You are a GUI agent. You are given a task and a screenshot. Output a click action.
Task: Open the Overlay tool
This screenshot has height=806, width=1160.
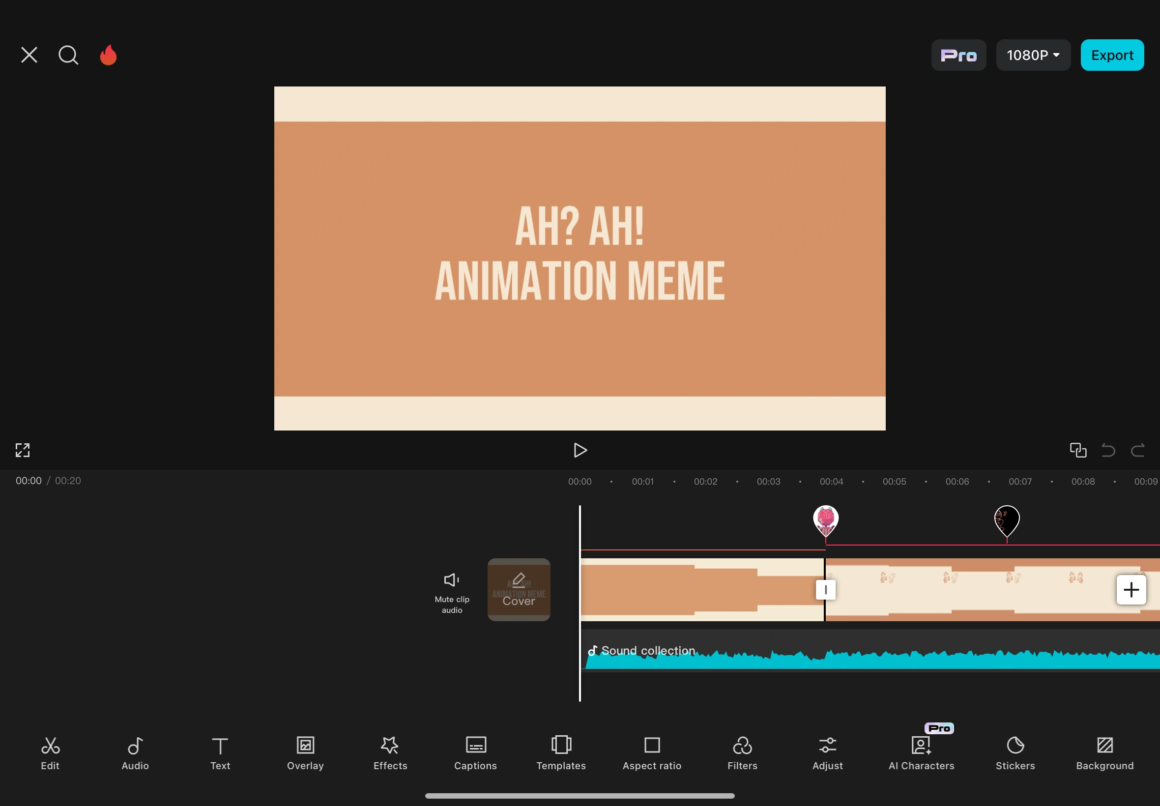[x=305, y=752]
